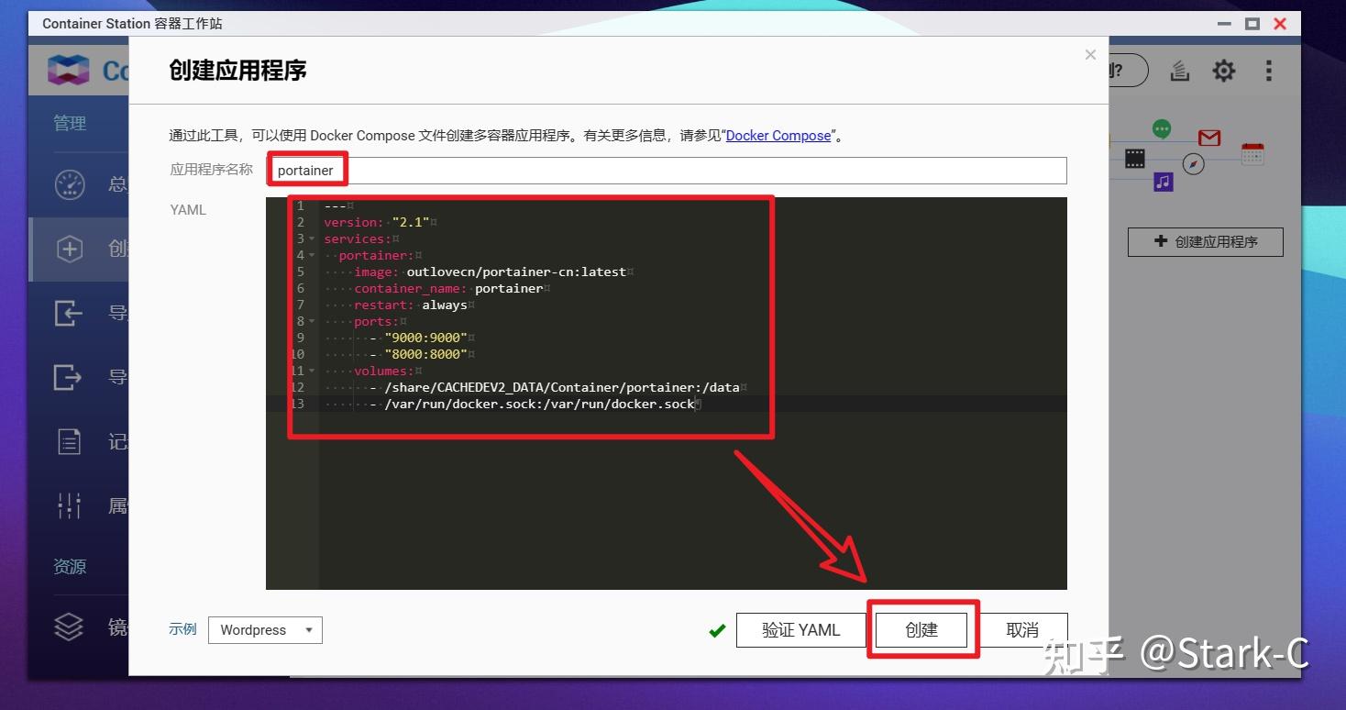
Task: Open the Wordpress example dropdown
Action: (x=265, y=630)
